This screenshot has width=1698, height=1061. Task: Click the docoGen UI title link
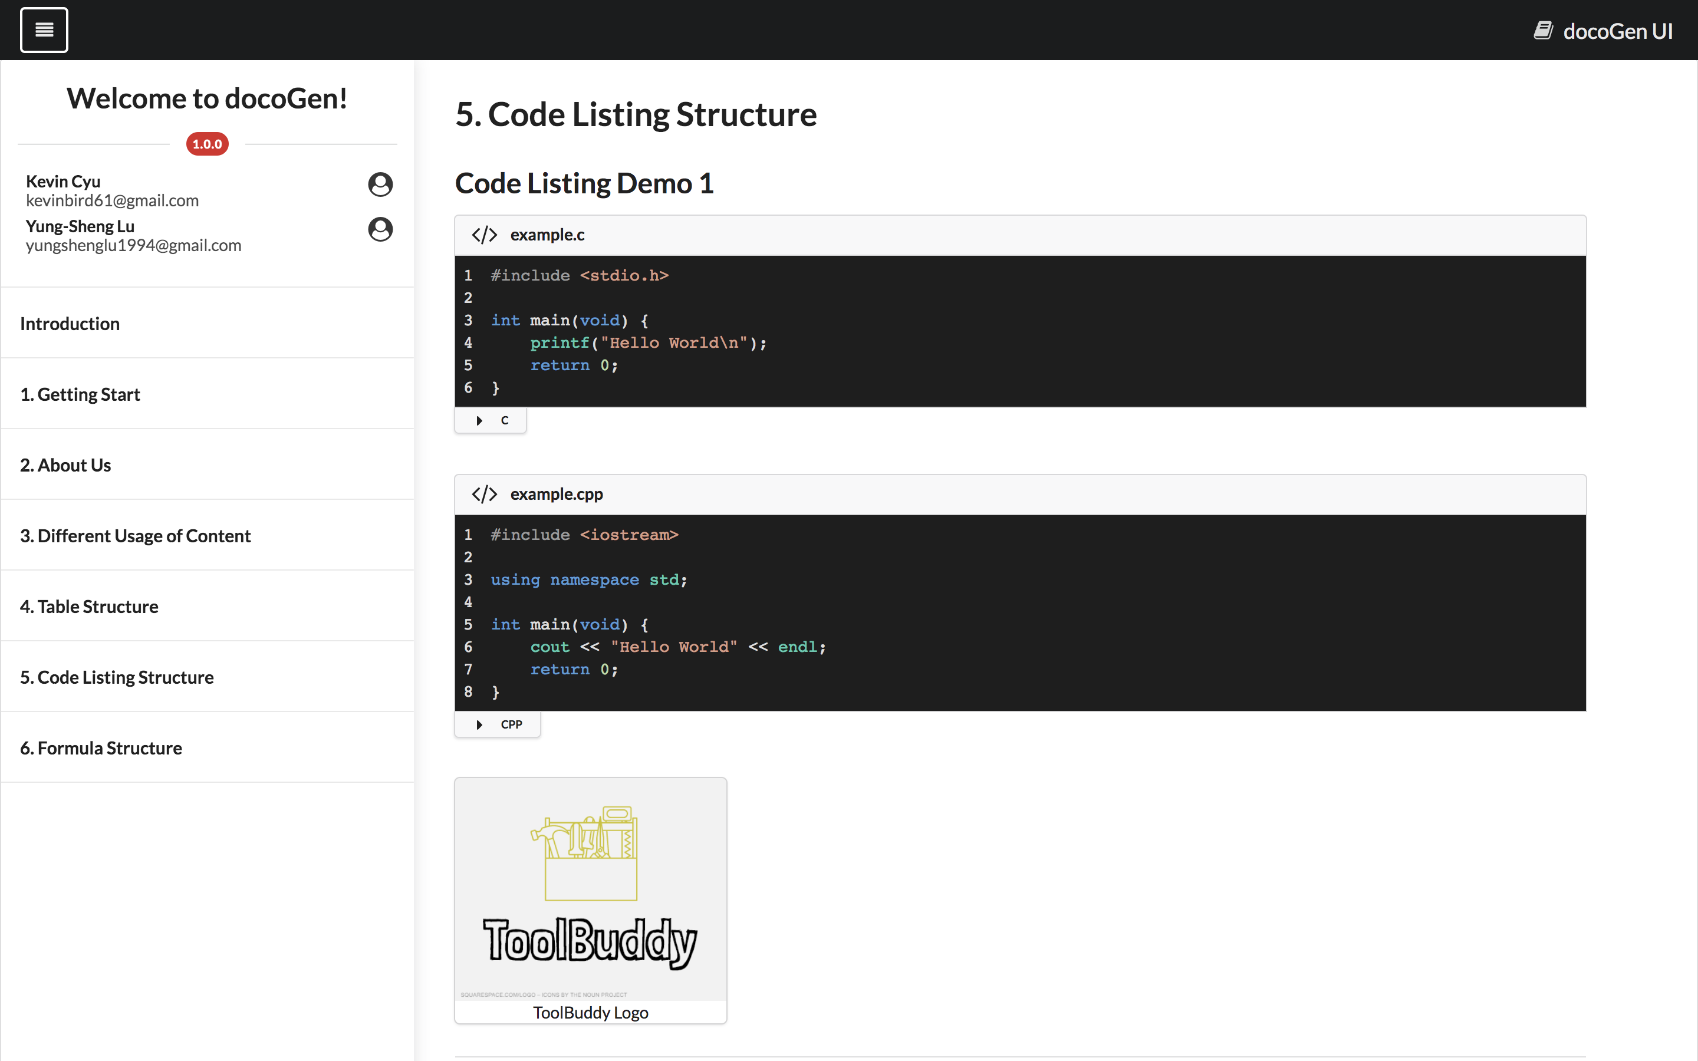click(1617, 31)
